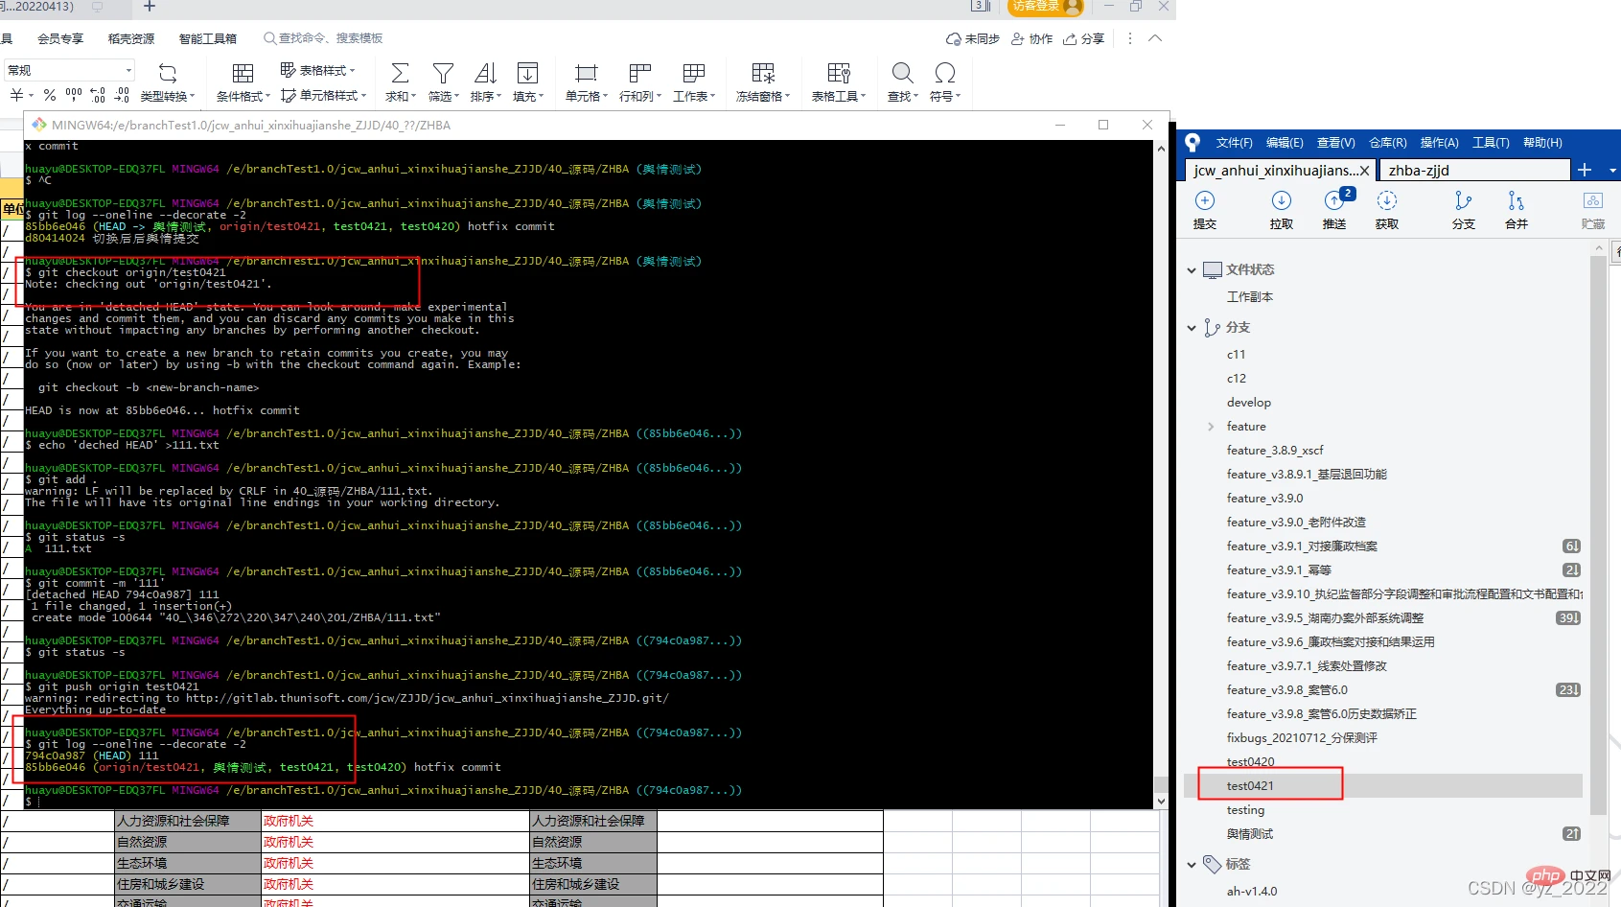Collapse the 分支 branches section
The image size is (1621, 907).
[x=1192, y=328]
